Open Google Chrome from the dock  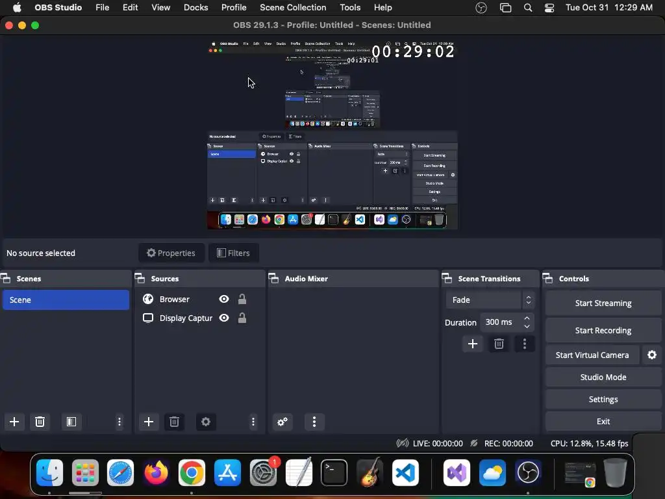coord(192,472)
